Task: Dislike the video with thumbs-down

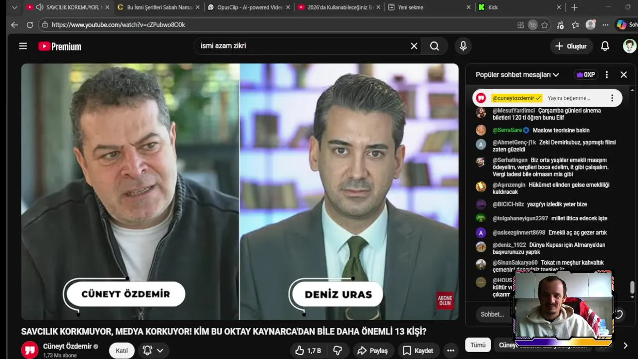Action: pyautogui.click(x=337, y=351)
